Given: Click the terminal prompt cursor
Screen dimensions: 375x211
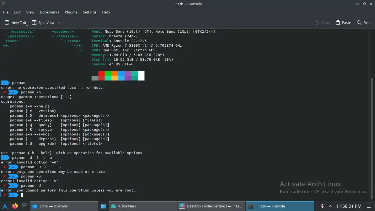Looking at the screenshot, I should click(x=22, y=195).
